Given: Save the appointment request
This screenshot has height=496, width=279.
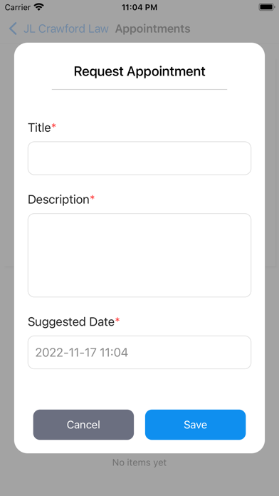Looking at the screenshot, I should click(195, 425).
